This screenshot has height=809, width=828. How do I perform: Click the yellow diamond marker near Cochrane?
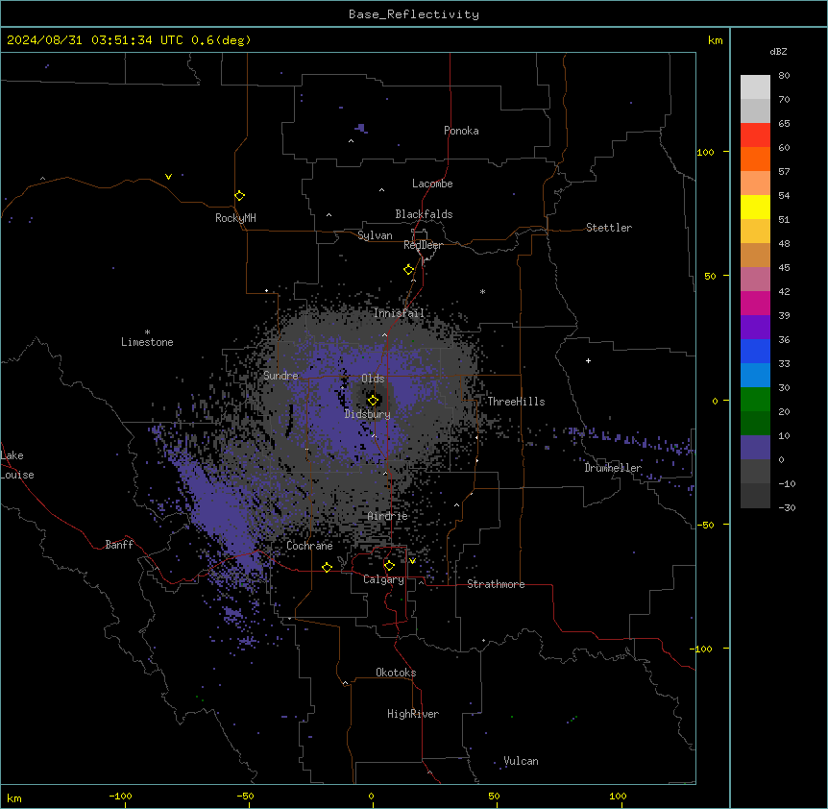[x=327, y=567]
